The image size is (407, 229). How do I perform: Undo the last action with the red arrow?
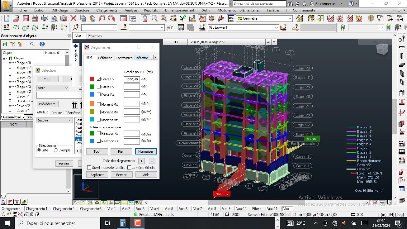click(102, 18)
